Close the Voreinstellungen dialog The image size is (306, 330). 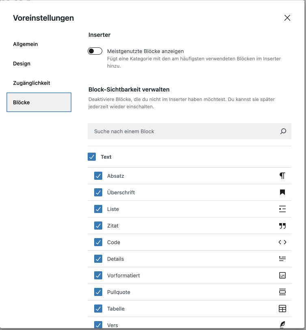coord(287,18)
